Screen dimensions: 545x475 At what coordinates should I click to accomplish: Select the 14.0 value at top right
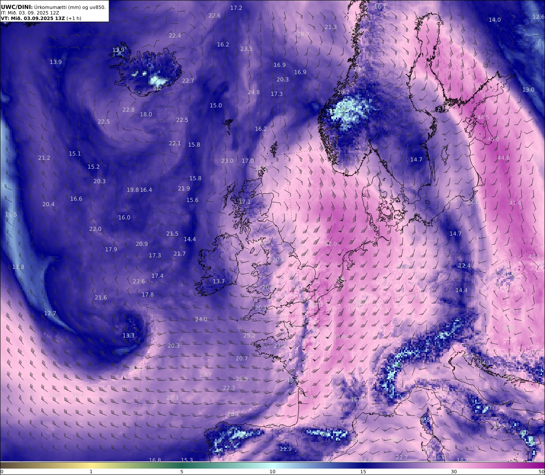(x=495, y=20)
